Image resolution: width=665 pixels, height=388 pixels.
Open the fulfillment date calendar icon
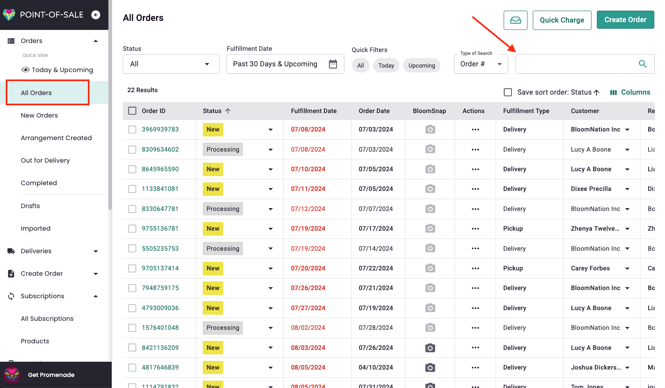click(x=333, y=64)
